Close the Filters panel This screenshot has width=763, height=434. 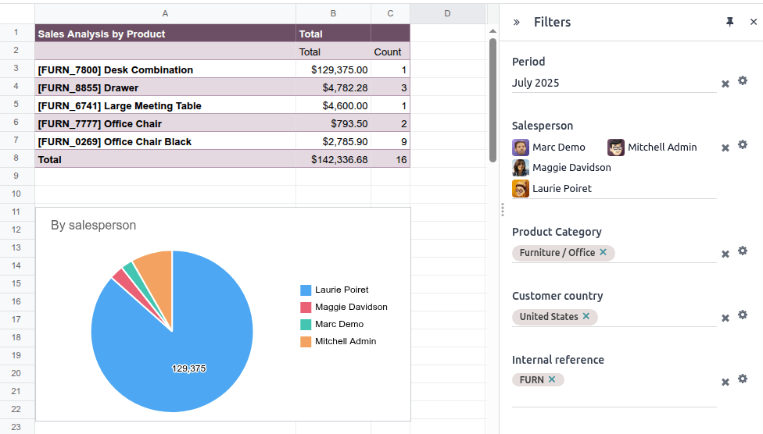tap(754, 23)
